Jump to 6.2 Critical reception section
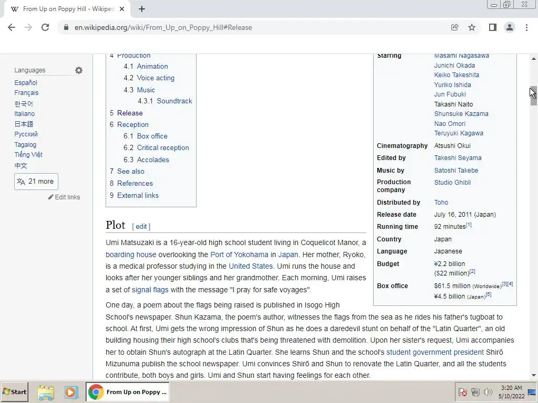The width and height of the screenshot is (538, 403). 156,147
